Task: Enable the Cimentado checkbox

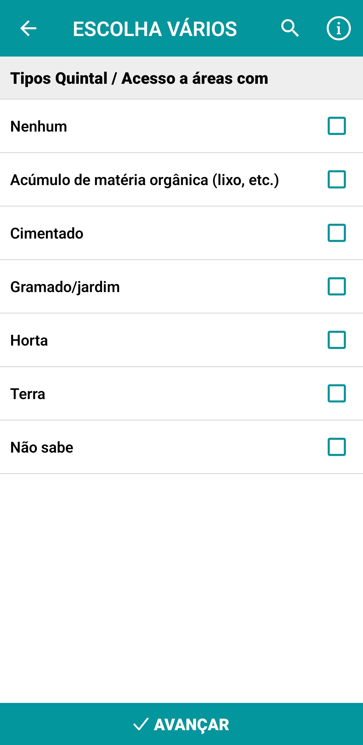Action: (x=336, y=233)
